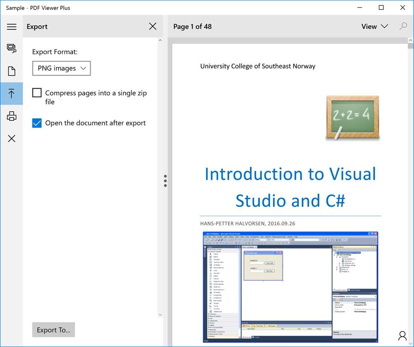The image size is (414, 347).
Task: Open the PNG images export format dropdown
Action: click(62, 68)
